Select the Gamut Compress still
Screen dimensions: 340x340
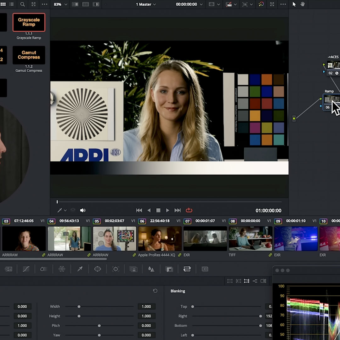tap(29, 55)
